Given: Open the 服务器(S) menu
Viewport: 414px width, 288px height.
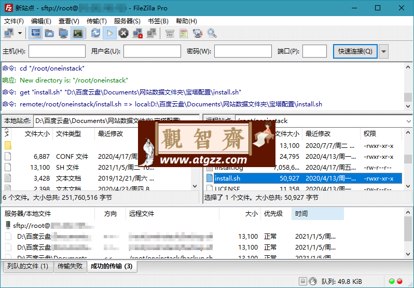Looking at the screenshot, I should 127,21.
